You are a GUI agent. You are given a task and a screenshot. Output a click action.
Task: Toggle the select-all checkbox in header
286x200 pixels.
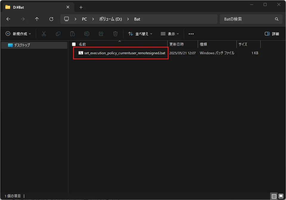74,44
